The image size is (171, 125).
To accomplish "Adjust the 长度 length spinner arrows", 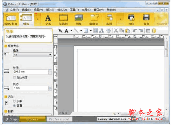I will pos(50,72).
